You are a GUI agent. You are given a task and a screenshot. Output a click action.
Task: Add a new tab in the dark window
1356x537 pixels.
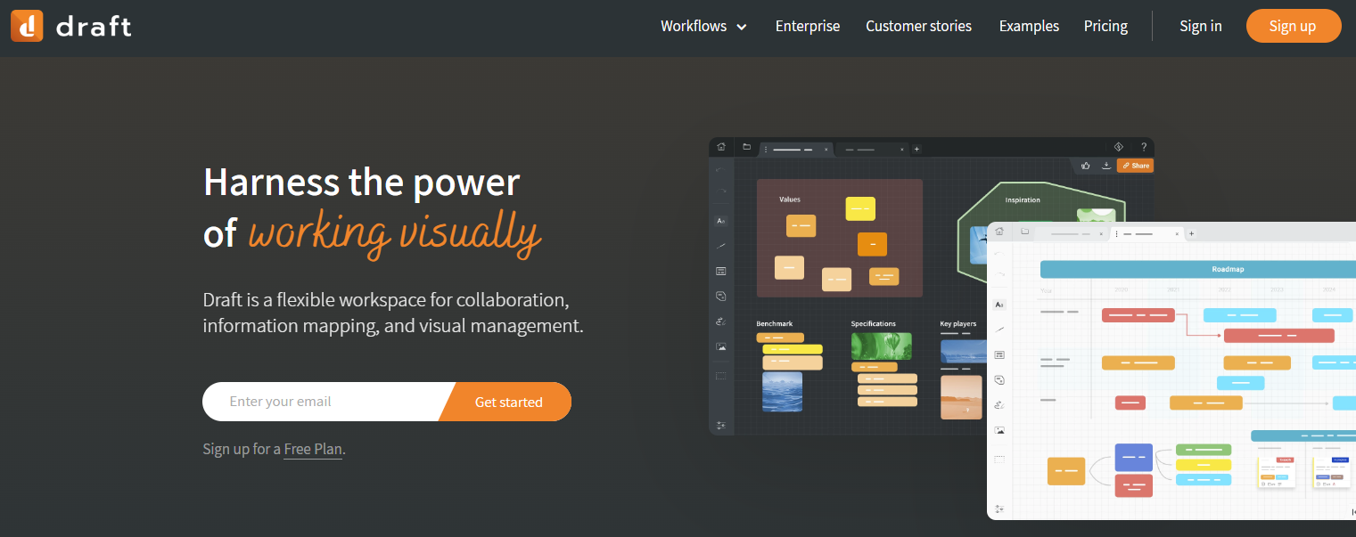(x=916, y=149)
